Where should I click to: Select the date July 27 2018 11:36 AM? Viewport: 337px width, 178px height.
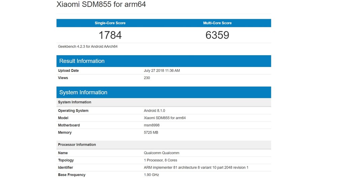[162, 70]
